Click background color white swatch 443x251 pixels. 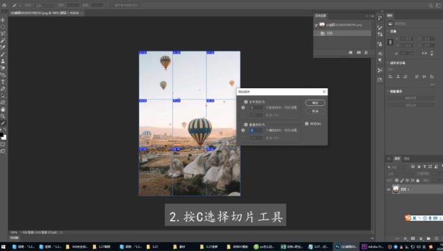tap(4, 137)
